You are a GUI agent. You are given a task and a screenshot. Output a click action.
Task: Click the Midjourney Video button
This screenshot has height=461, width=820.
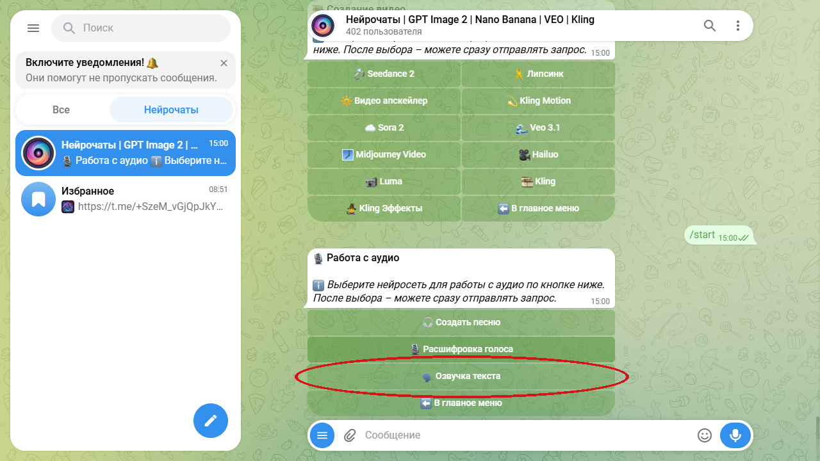tap(384, 154)
